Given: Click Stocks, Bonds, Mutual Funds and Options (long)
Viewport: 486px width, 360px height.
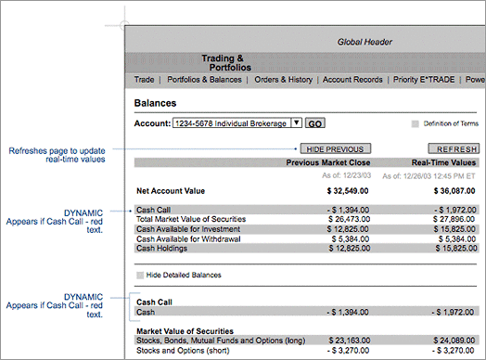Looking at the screenshot, I should coord(221,341).
